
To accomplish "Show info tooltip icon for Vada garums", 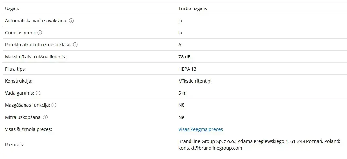I will [38, 93].
